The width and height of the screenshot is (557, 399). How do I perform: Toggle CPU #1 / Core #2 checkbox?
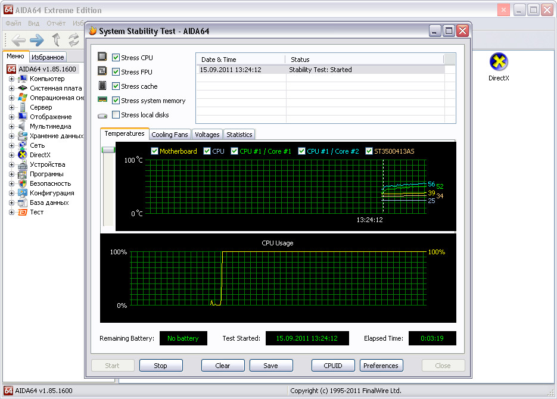coord(301,151)
